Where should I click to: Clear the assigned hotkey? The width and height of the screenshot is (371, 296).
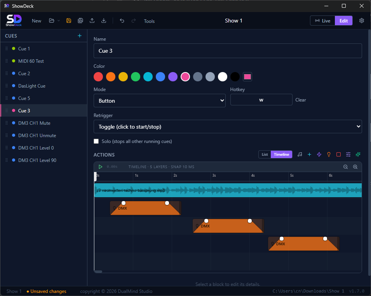[301, 100]
